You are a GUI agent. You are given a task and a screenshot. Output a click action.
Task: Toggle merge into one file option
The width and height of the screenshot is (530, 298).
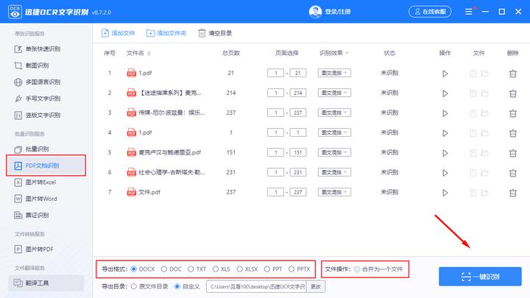(357, 269)
